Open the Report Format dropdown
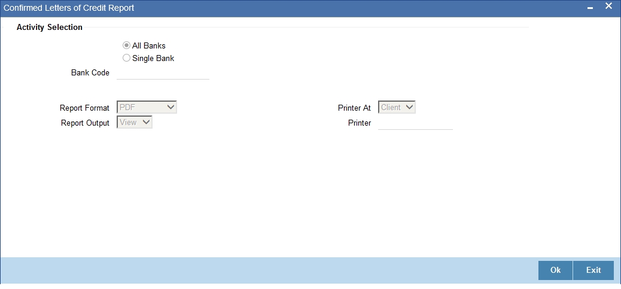The height and width of the screenshot is (289, 621). pos(147,107)
